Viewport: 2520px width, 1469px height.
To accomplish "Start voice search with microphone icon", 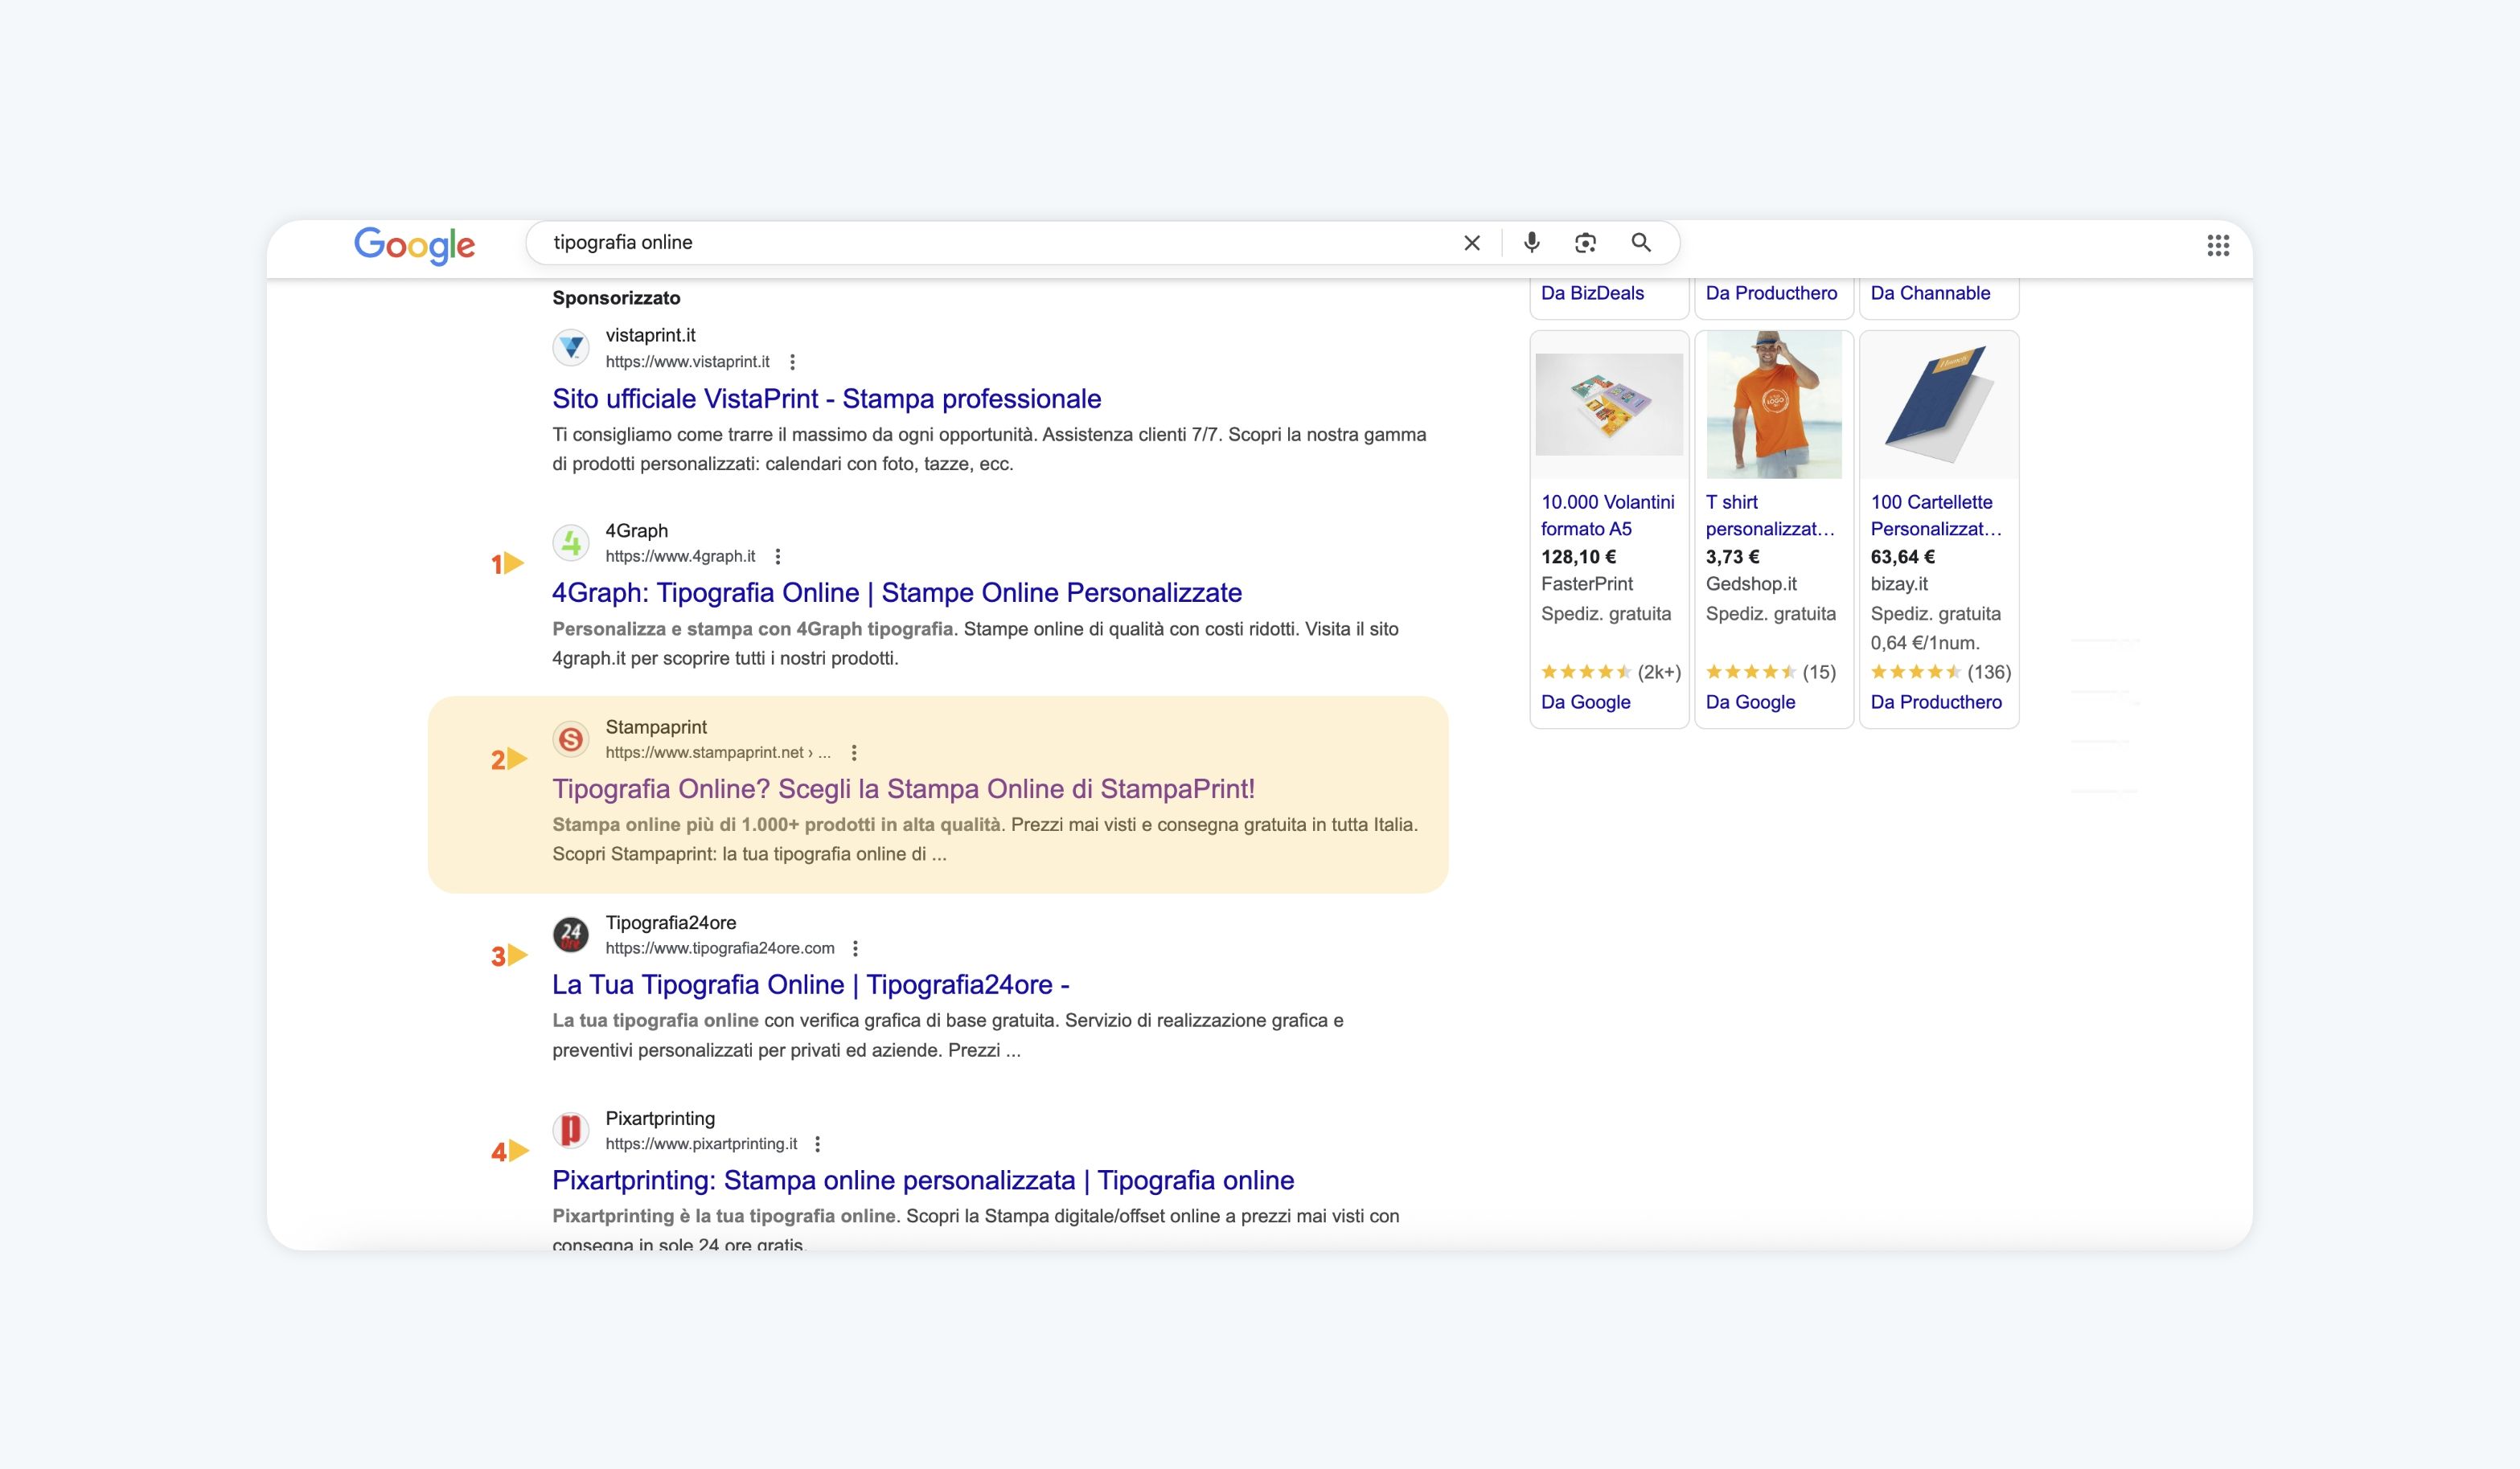I will tap(1531, 243).
